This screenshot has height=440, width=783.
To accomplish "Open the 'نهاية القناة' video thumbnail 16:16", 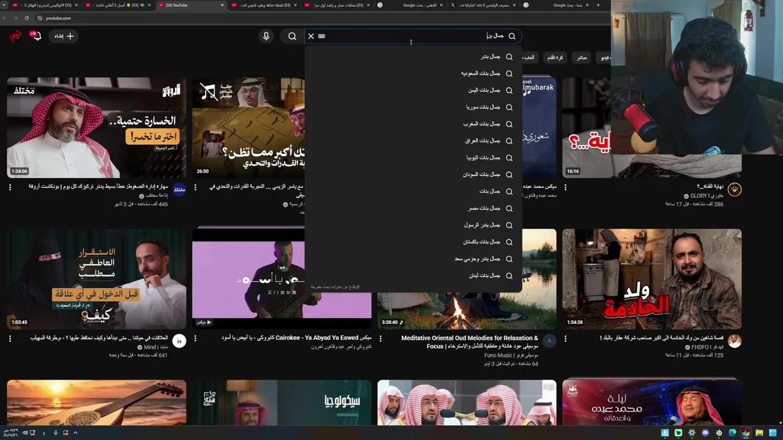I will click(651, 127).
